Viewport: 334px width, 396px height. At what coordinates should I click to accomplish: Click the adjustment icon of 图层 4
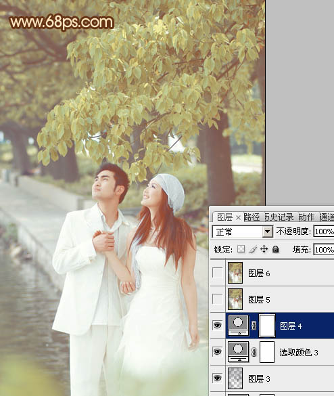pyautogui.click(x=239, y=326)
